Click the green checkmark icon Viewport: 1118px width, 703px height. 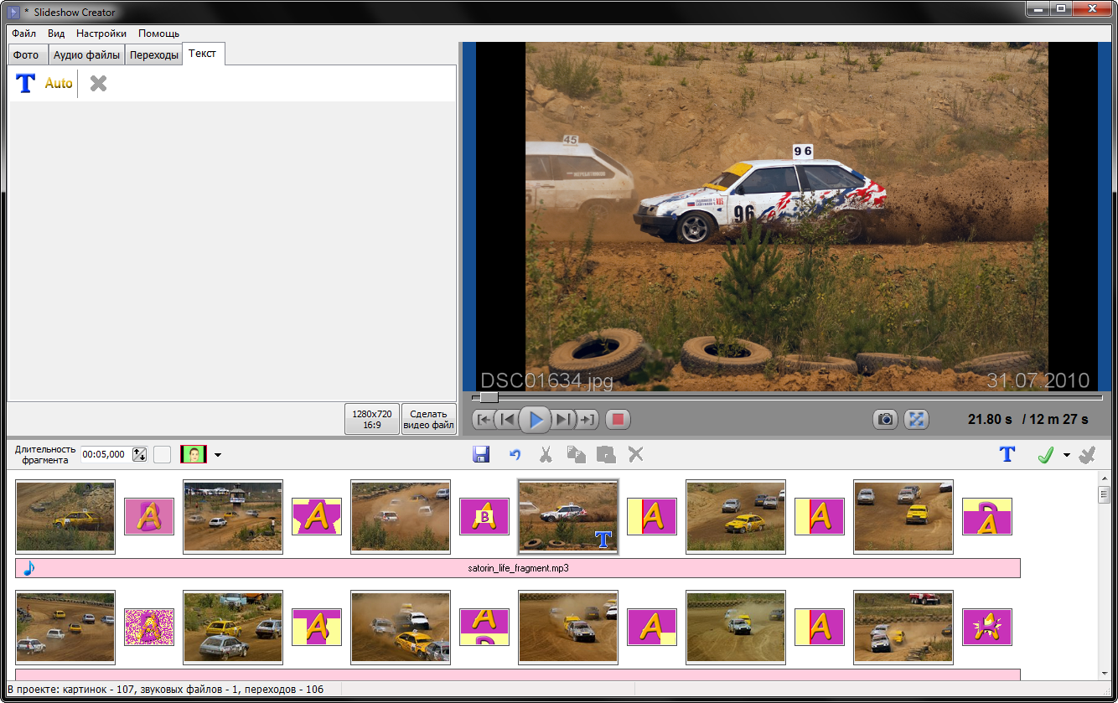[1045, 455]
